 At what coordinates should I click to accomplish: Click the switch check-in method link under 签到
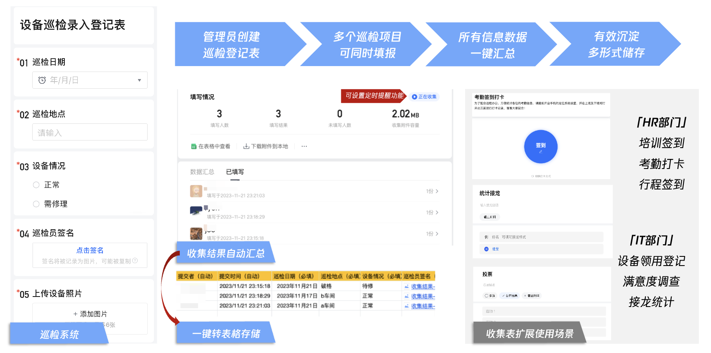tap(541, 176)
